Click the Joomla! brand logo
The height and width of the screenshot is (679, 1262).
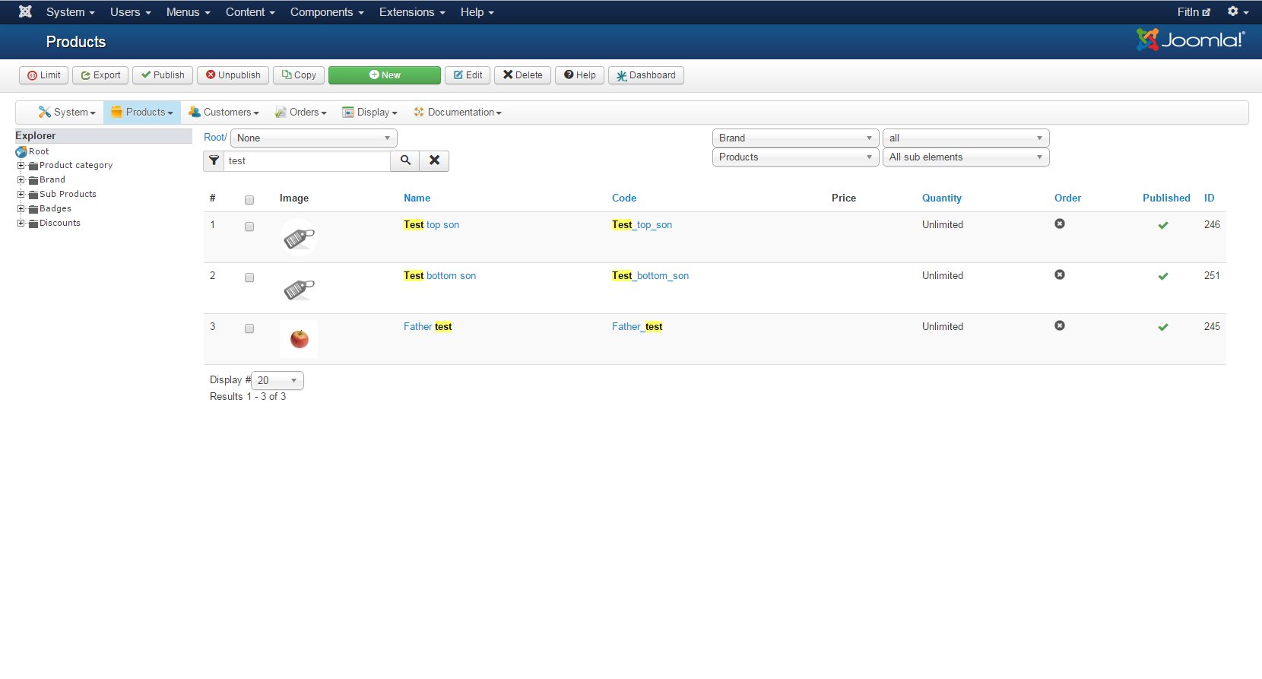pyautogui.click(x=1191, y=40)
